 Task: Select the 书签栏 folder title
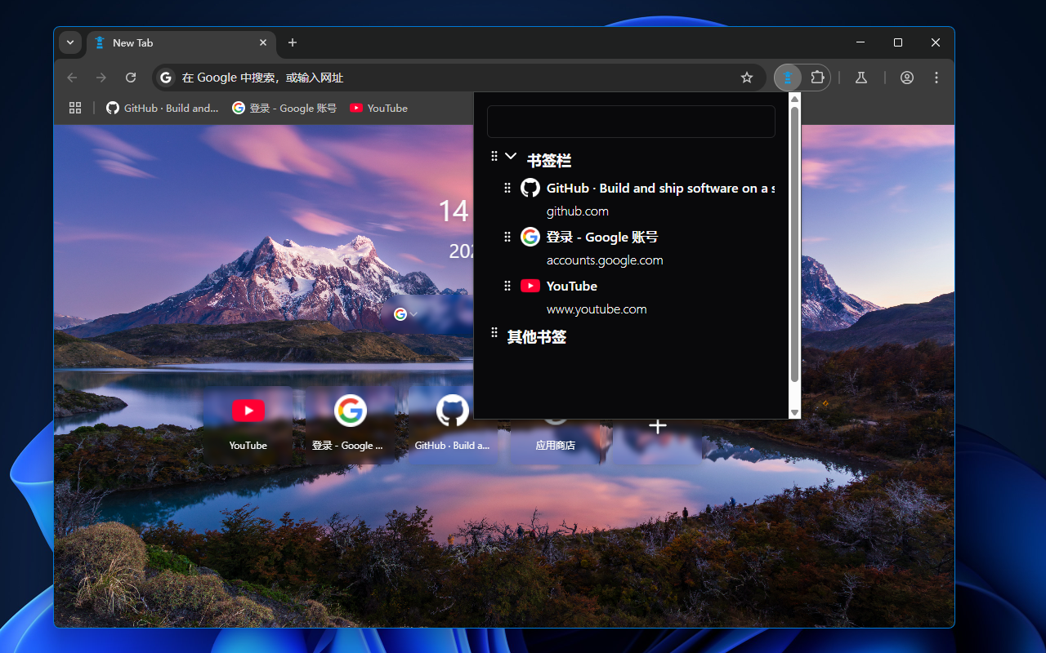pyautogui.click(x=549, y=161)
